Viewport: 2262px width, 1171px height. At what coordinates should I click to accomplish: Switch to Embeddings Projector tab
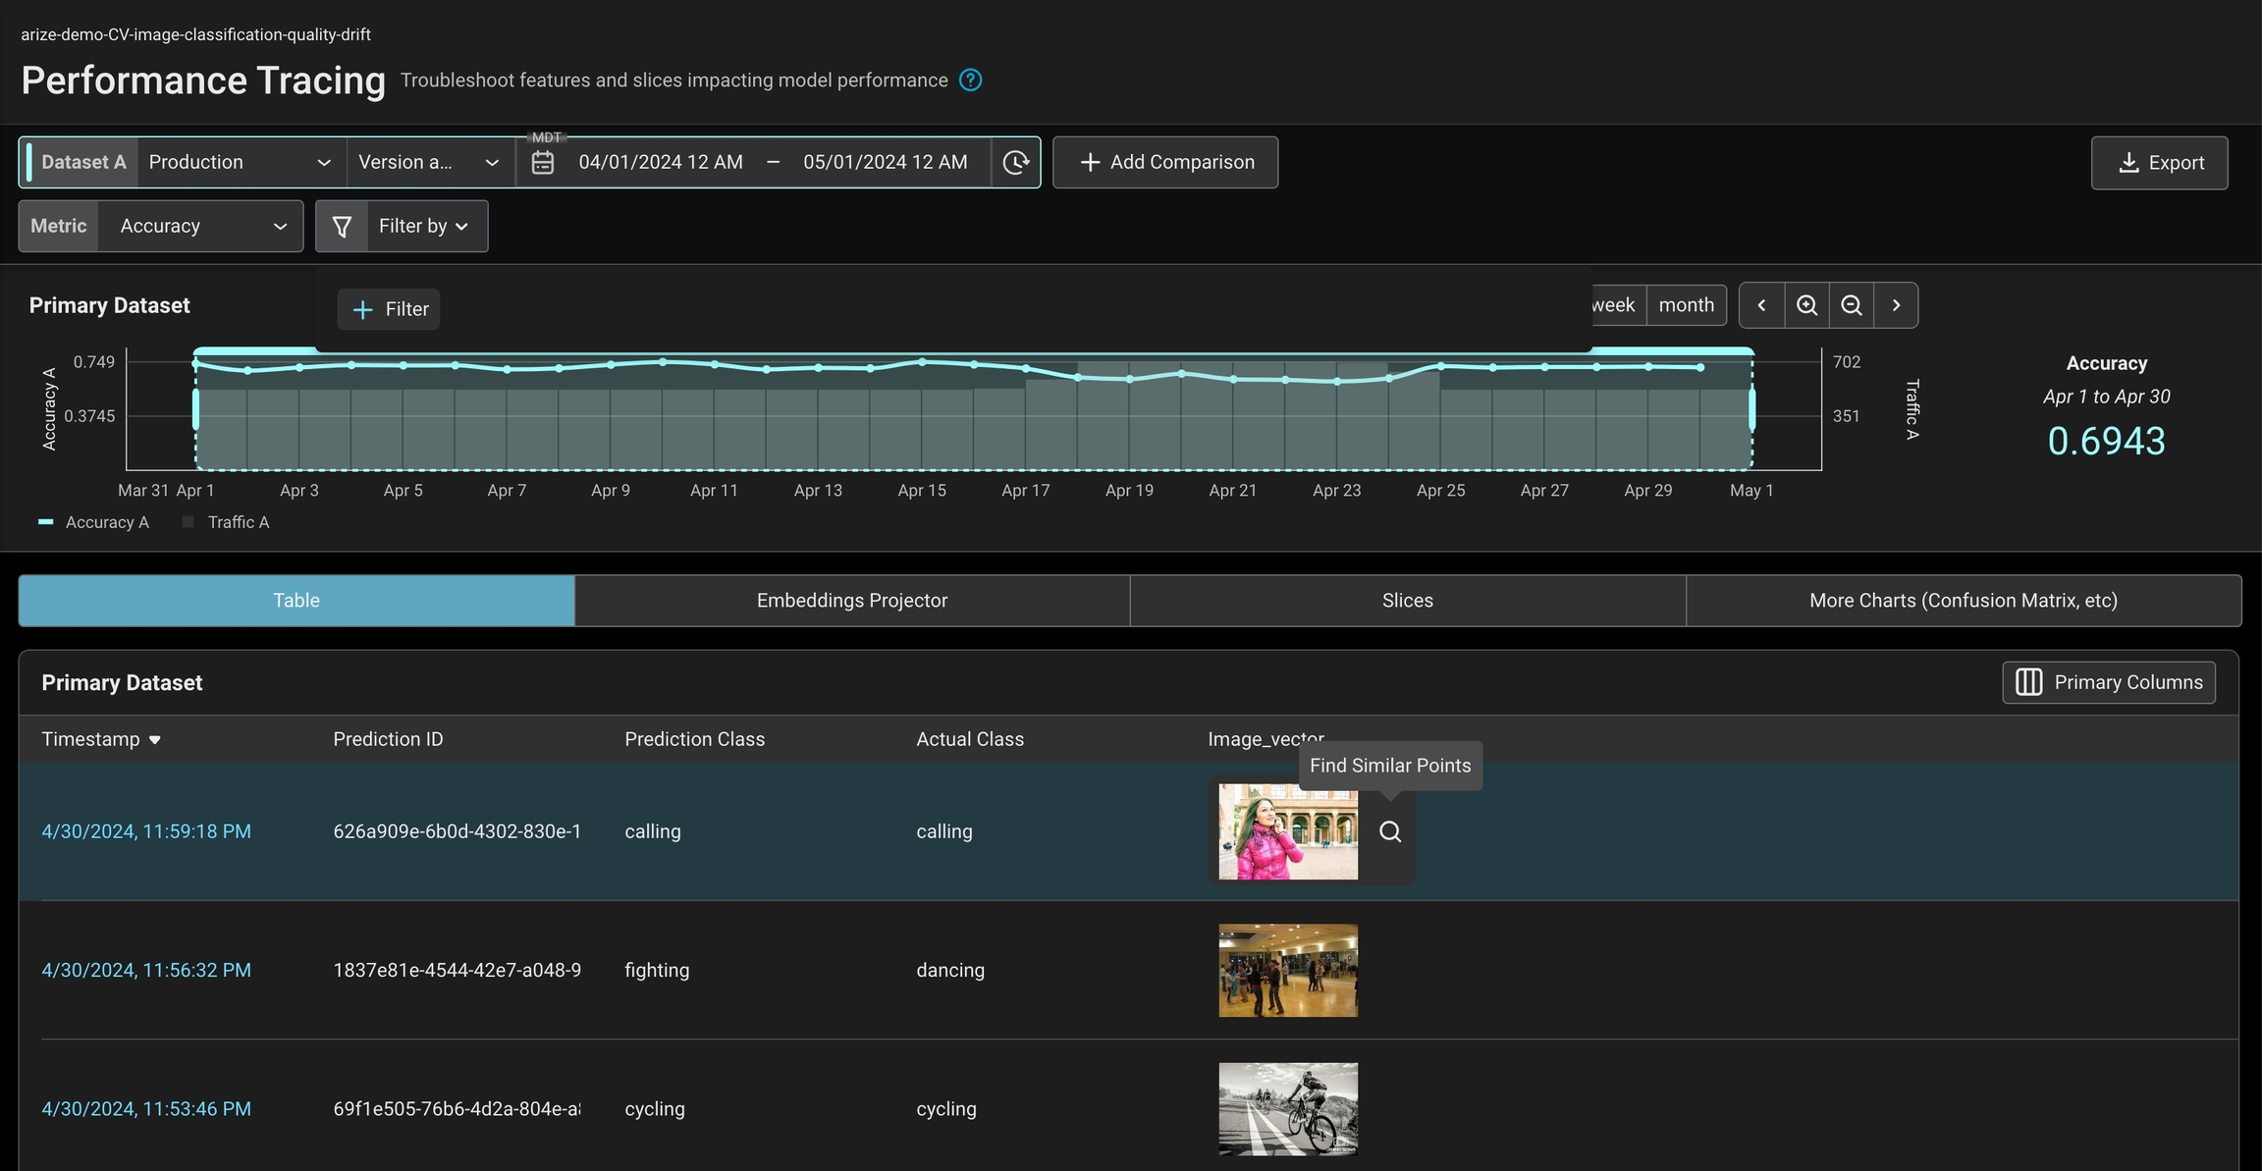point(851,601)
